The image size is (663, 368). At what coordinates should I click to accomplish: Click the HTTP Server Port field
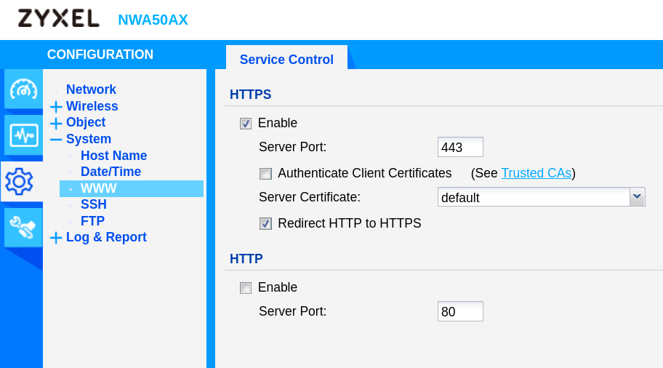pyautogui.click(x=460, y=311)
